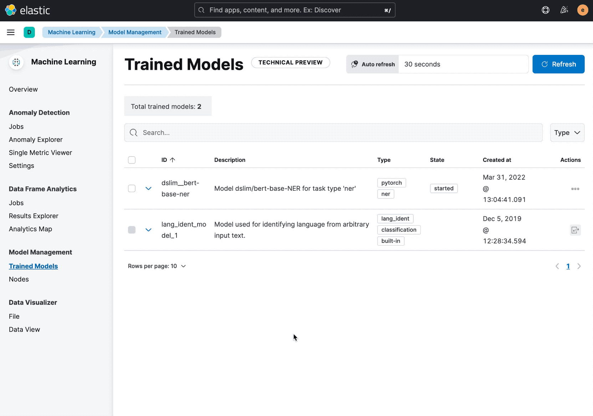Viewport: 593px width, 416px height.
Task: Test the lang_ident_model_1 trained model
Action: 575,230
